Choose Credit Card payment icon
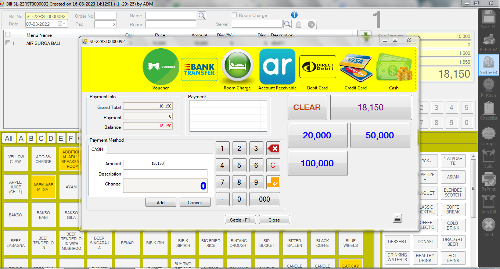Image resolution: width=500 pixels, height=269 pixels. (x=356, y=67)
